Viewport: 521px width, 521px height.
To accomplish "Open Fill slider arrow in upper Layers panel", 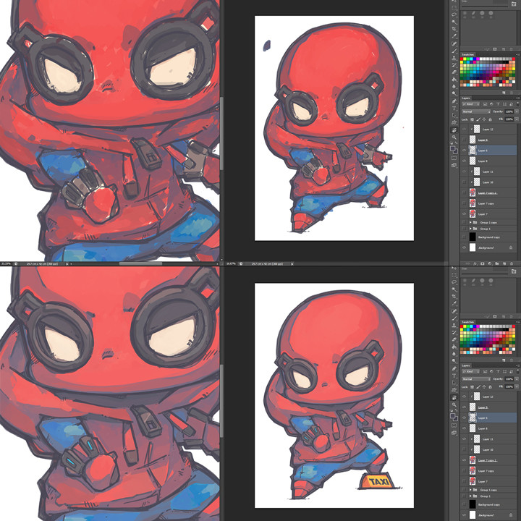I will [x=517, y=119].
